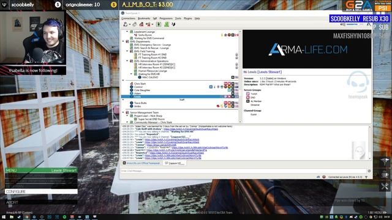
Task: Open the Help menu
Action: coord(197,18)
